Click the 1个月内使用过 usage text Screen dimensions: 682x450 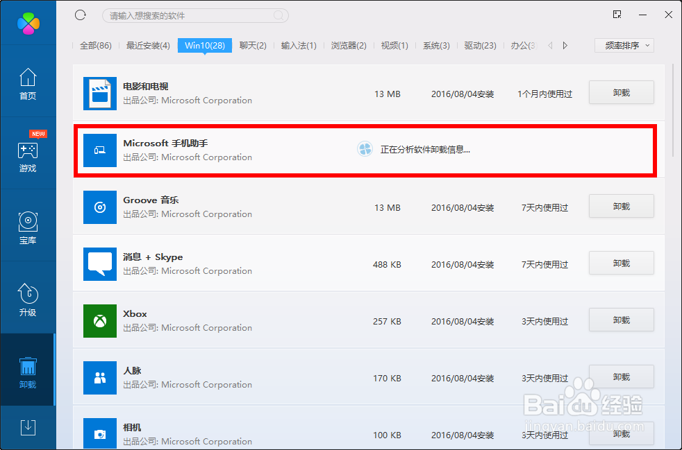click(x=544, y=94)
